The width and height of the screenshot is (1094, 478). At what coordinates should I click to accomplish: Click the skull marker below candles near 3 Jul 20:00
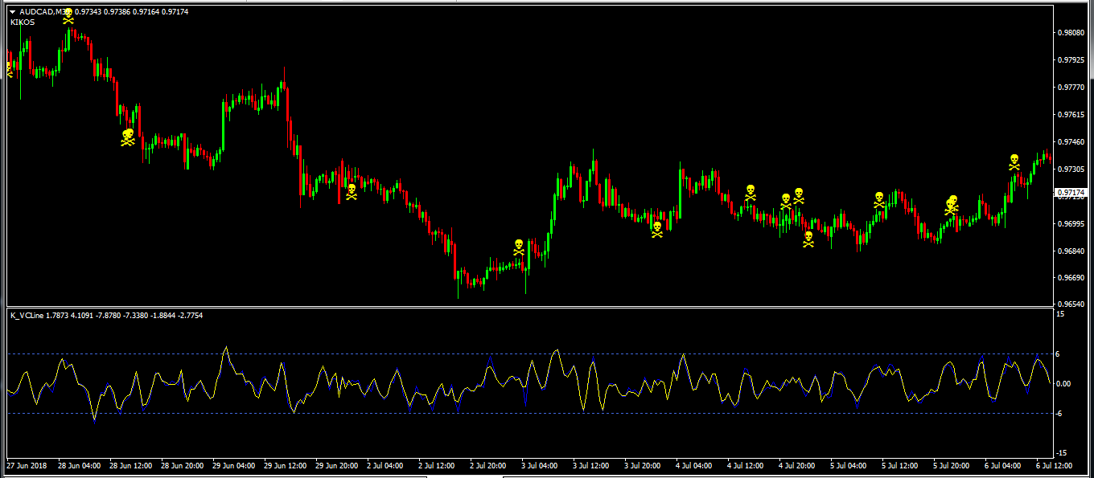pos(656,229)
